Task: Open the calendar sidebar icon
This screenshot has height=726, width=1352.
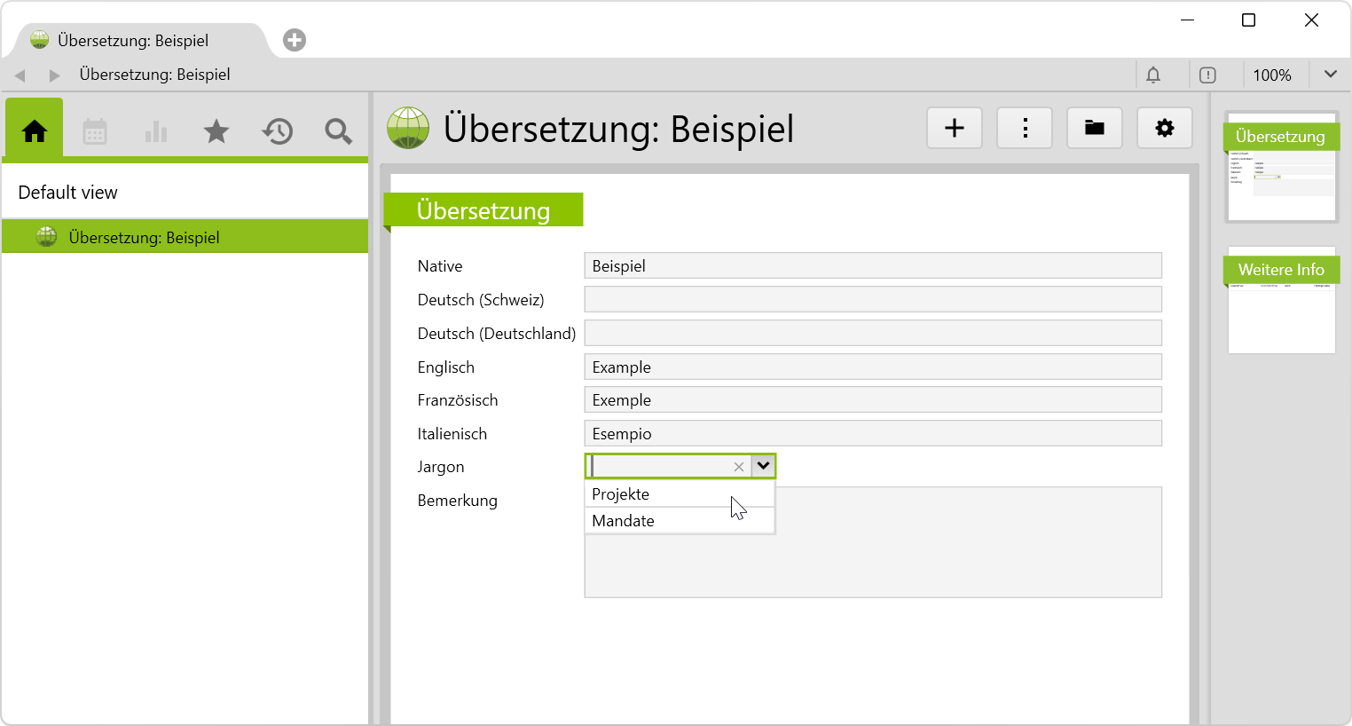Action: [95, 131]
